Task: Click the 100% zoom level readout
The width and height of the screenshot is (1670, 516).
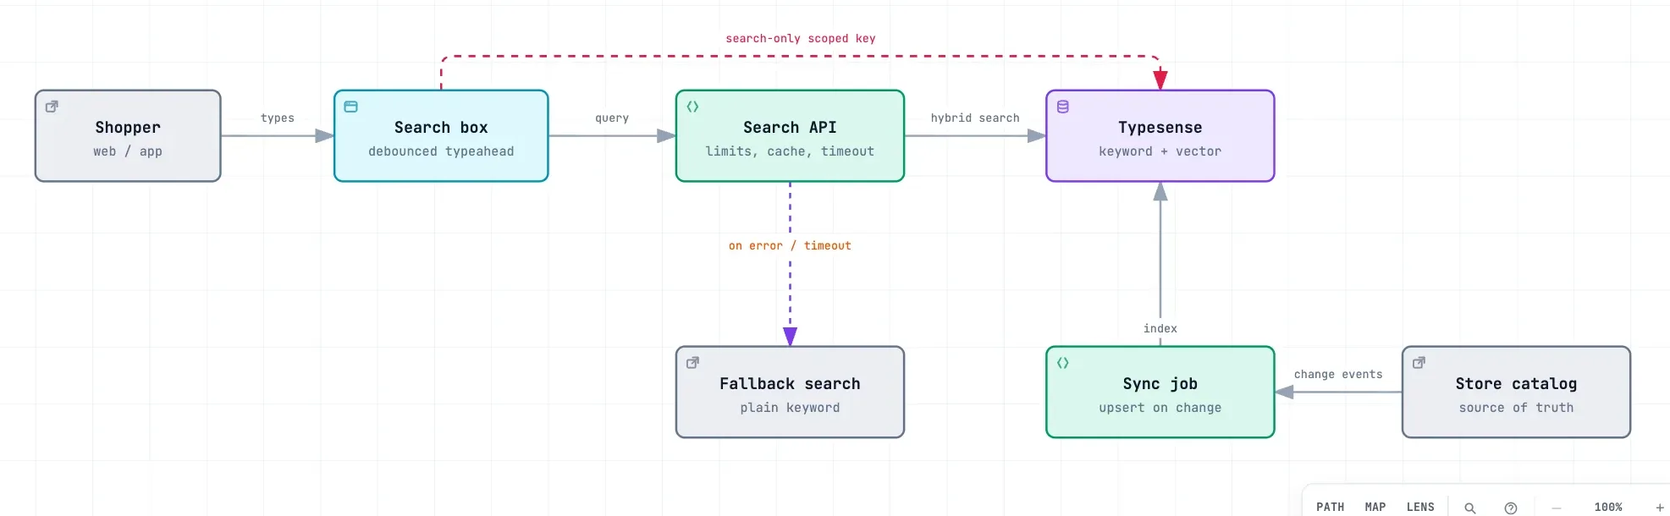Action: (x=1608, y=508)
